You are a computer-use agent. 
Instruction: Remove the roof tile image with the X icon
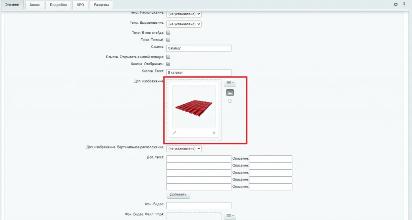[214, 133]
